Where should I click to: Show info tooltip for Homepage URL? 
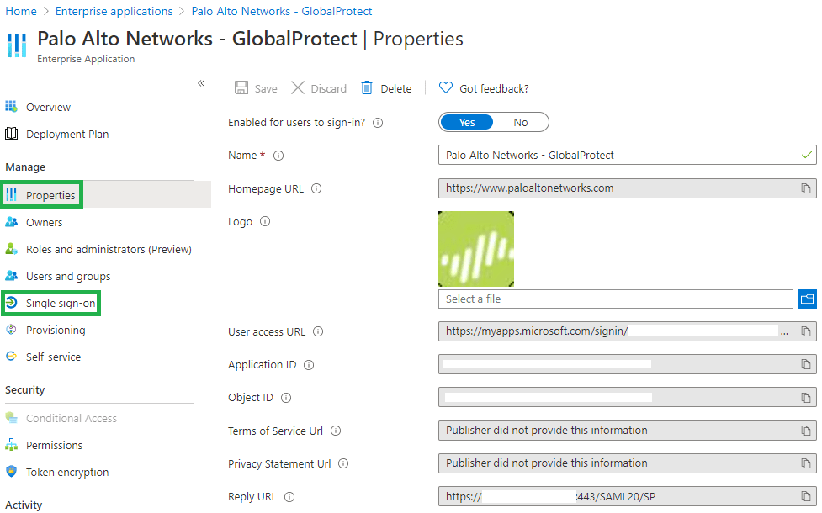(x=316, y=188)
